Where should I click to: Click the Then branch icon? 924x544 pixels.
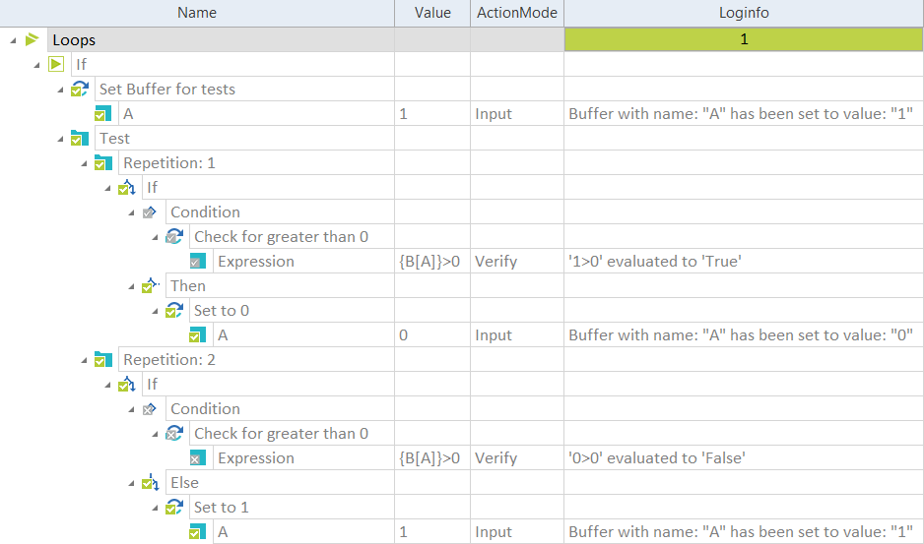click(x=151, y=286)
